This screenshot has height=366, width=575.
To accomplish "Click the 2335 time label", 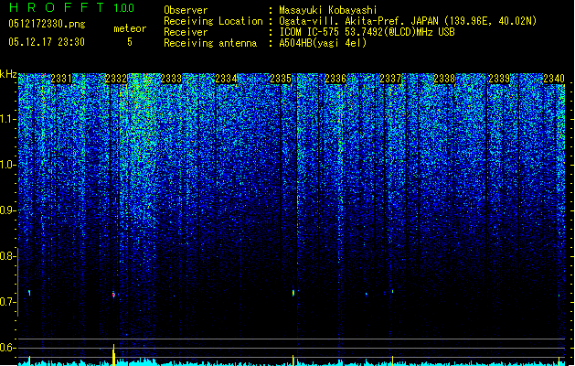I will click(281, 79).
